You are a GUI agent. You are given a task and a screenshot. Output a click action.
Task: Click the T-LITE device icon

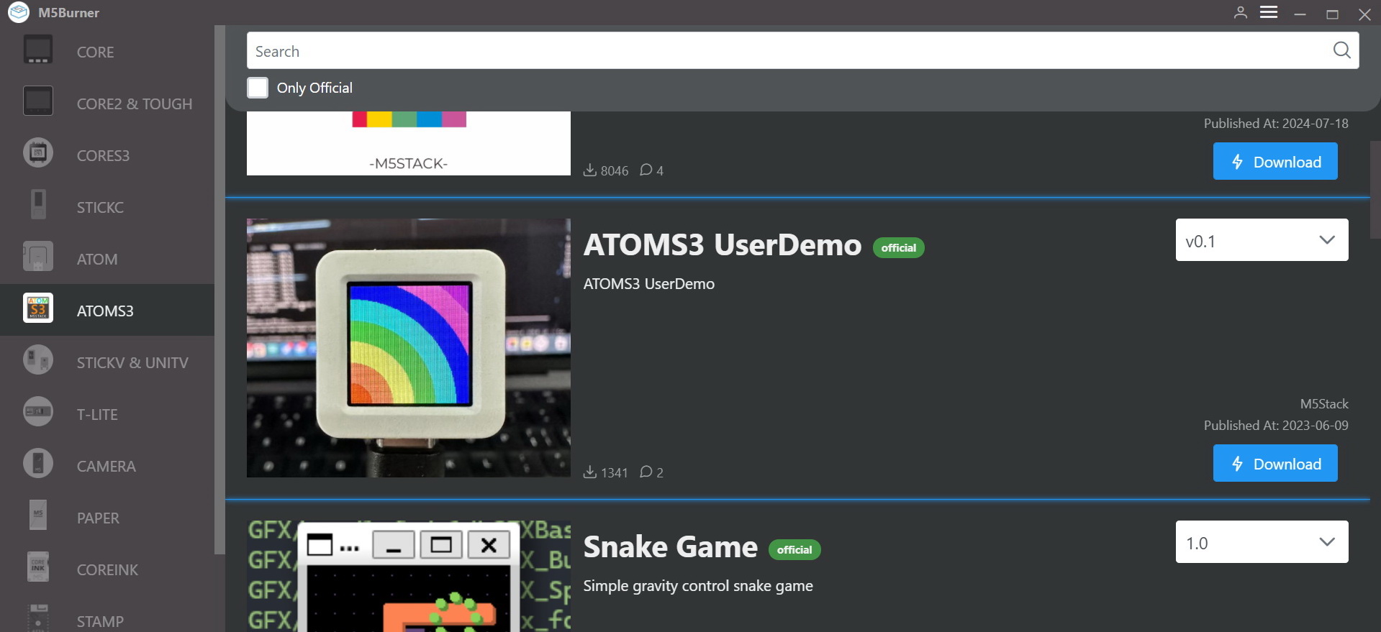[x=37, y=411]
